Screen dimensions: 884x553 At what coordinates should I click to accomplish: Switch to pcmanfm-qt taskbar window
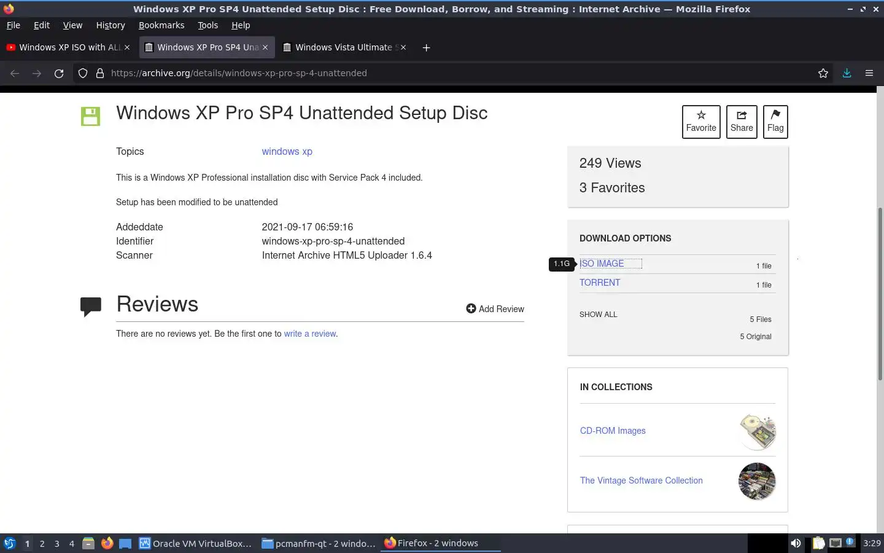tap(318, 543)
